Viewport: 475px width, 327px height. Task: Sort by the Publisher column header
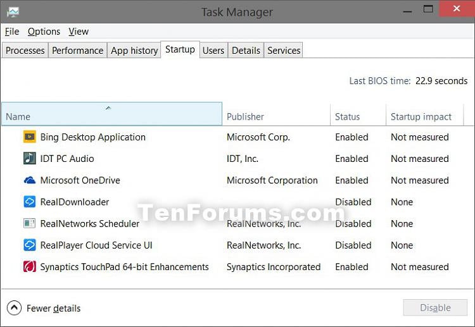[276, 114]
